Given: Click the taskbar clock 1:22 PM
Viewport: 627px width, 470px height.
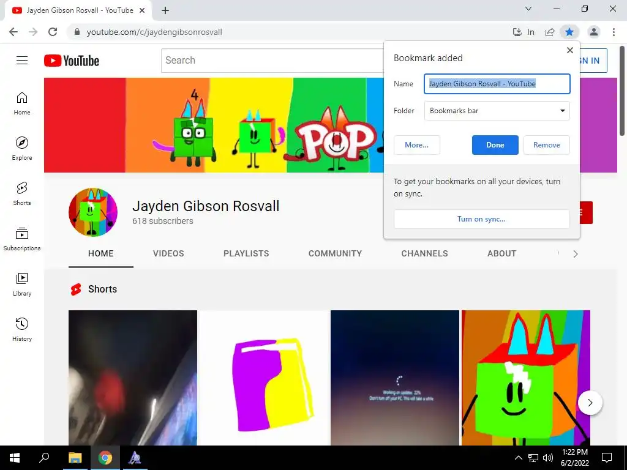Looking at the screenshot, I should (x=575, y=452).
